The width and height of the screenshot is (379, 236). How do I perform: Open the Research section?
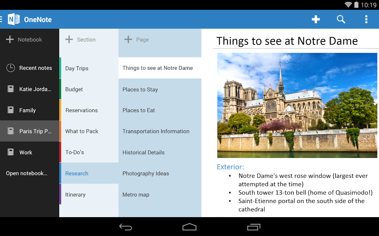tap(77, 173)
